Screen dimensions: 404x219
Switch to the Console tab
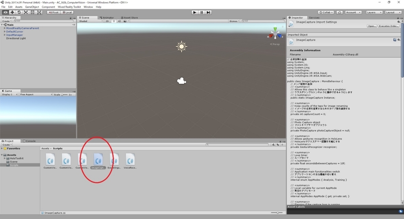(x=29, y=141)
